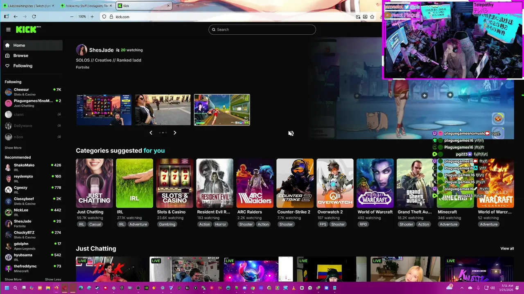Click in the Kick search field

pos(262,29)
